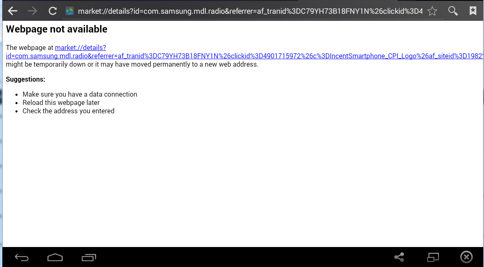
Task: Go back using the browser back arrow
Action: coord(13,11)
